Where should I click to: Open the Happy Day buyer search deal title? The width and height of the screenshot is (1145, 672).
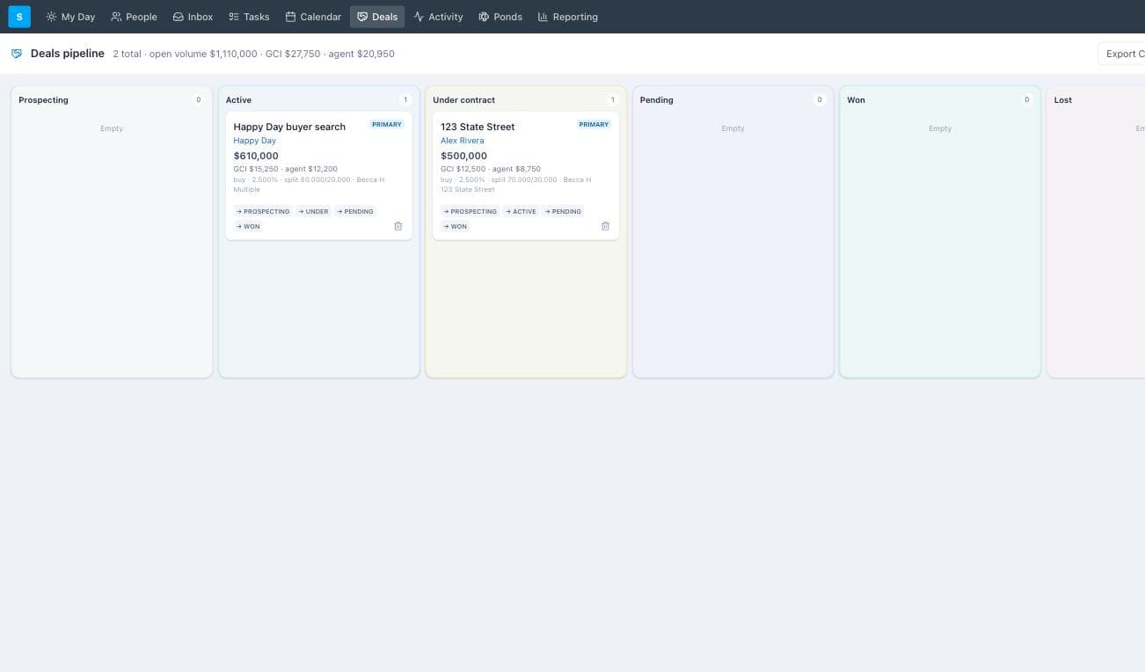[289, 127]
